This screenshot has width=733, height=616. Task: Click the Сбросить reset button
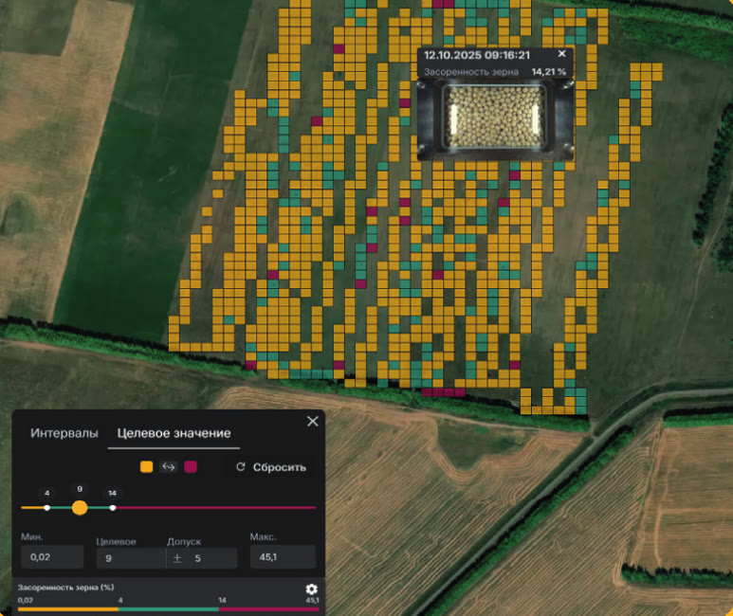(271, 467)
